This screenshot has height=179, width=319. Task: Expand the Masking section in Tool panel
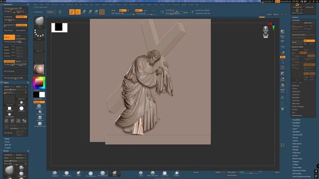click(296, 147)
